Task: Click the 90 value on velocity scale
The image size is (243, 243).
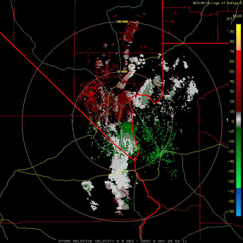Action: (232, 32)
